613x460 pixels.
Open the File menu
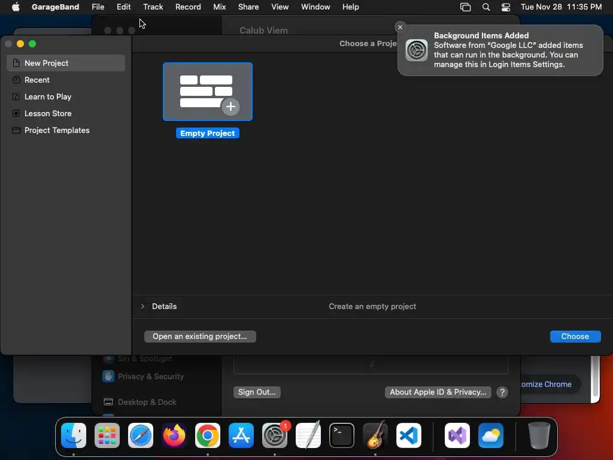(98, 7)
